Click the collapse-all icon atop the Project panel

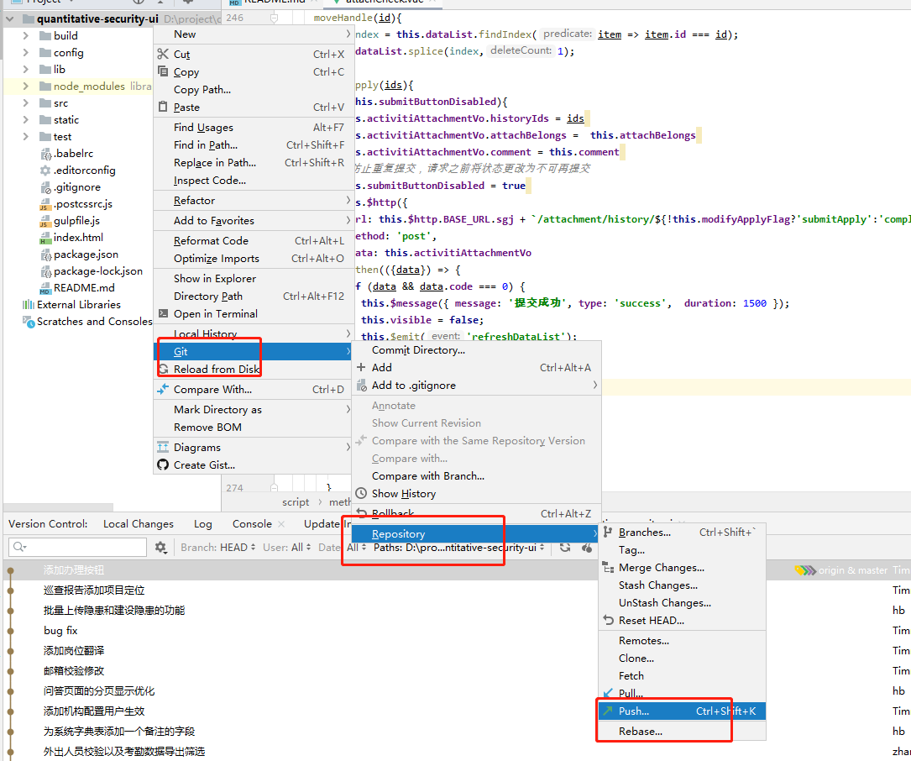160,3
